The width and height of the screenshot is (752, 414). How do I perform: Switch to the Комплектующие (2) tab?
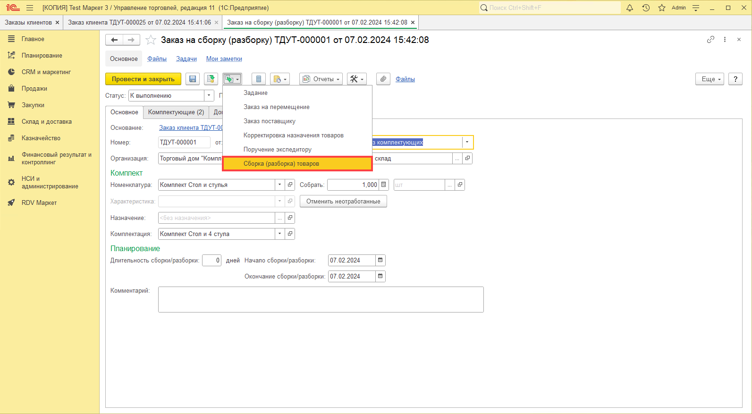click(176, 112)
